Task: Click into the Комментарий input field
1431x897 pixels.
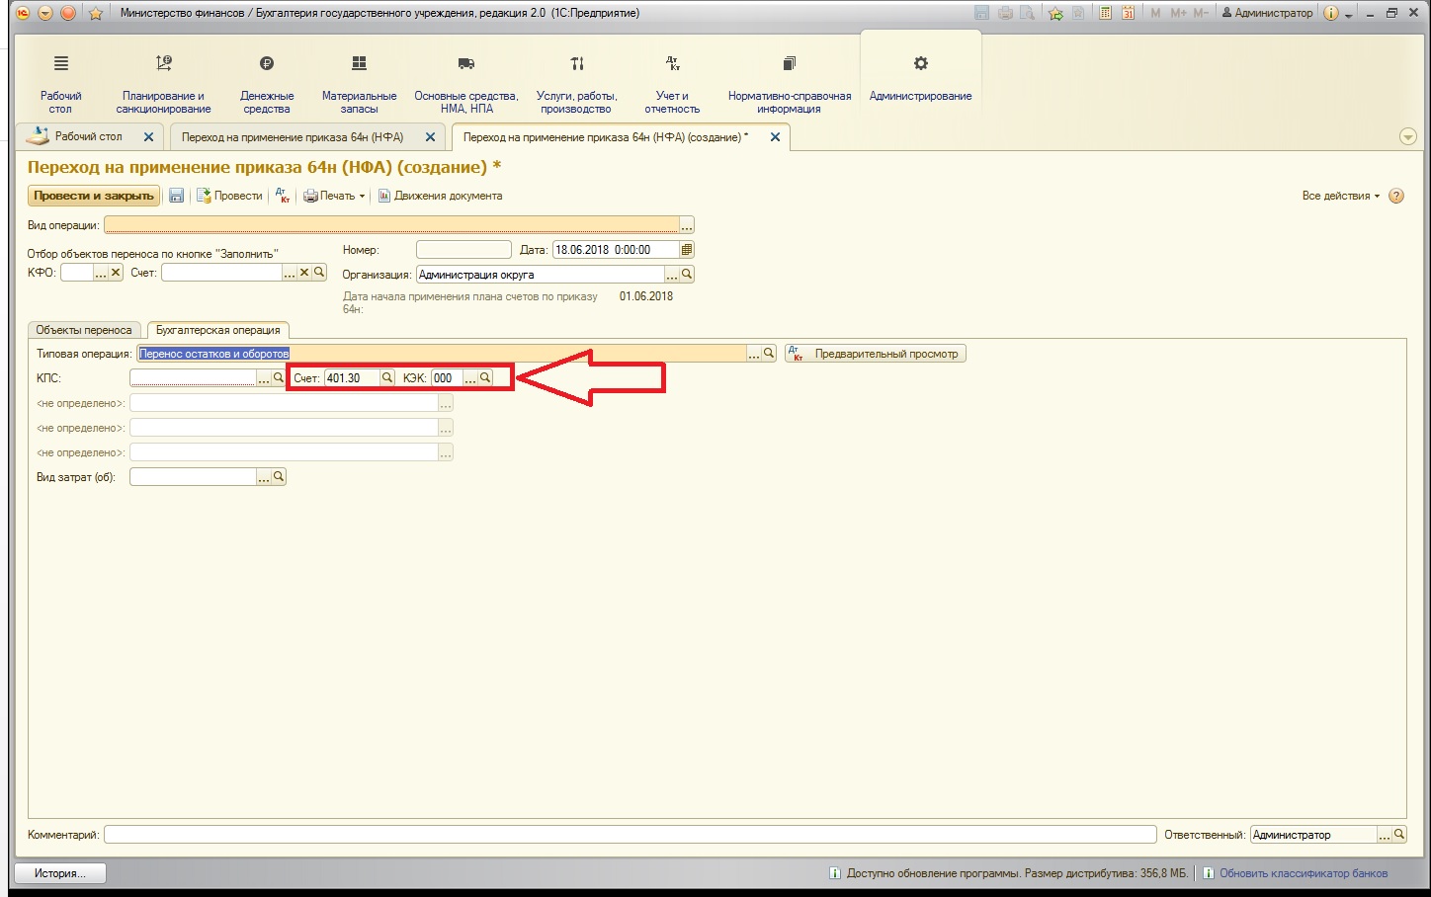Action: [x=630, y=835]
